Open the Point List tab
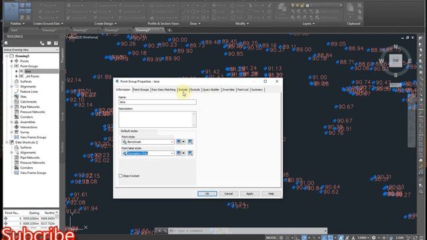 [x=243, y=89]
